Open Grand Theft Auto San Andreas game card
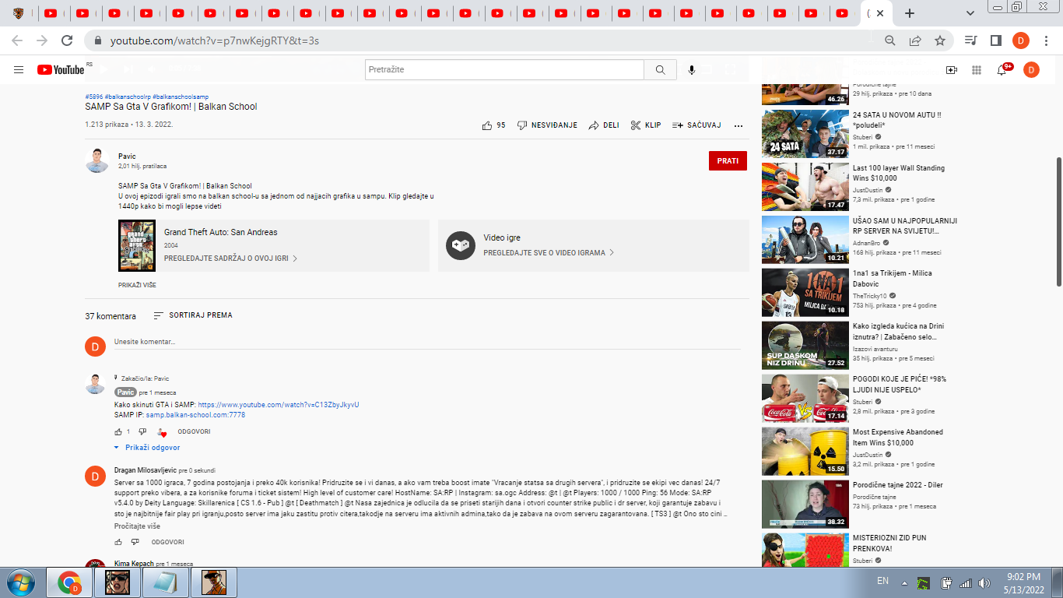This screenshot has width=1063, height=598. click(274, 245)
